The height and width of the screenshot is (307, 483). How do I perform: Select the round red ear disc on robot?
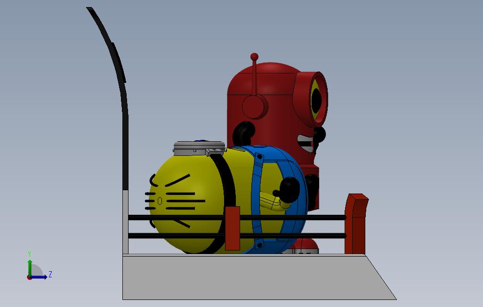pos(255,106)
